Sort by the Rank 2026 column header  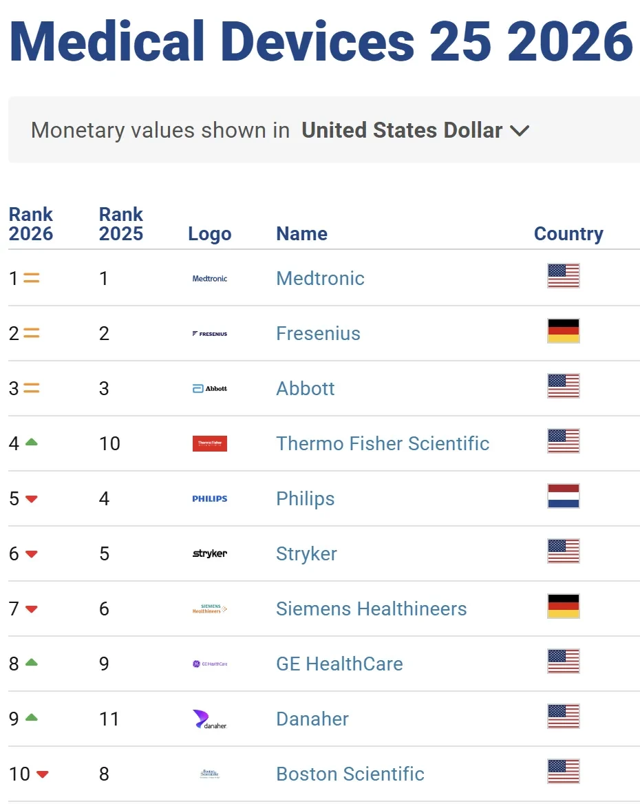click(31, 224)
